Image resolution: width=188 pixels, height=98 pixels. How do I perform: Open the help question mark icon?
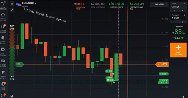tap(3, 95)
